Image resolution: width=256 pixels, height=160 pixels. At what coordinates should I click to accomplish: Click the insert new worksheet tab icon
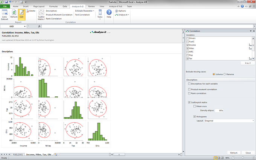coord(56,154)
